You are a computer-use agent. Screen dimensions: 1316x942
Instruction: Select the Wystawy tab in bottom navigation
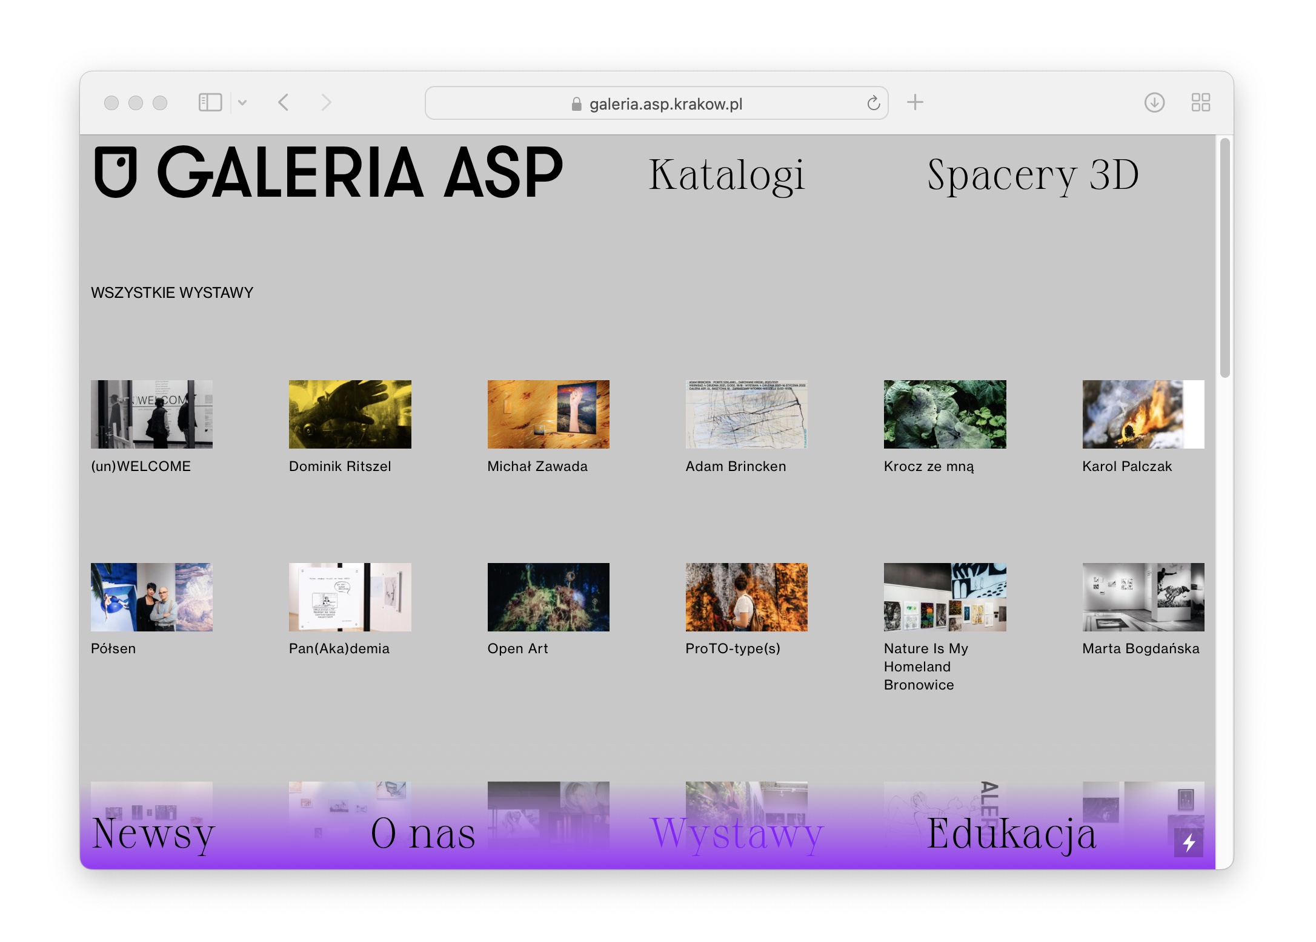click(x=737, y=833)
